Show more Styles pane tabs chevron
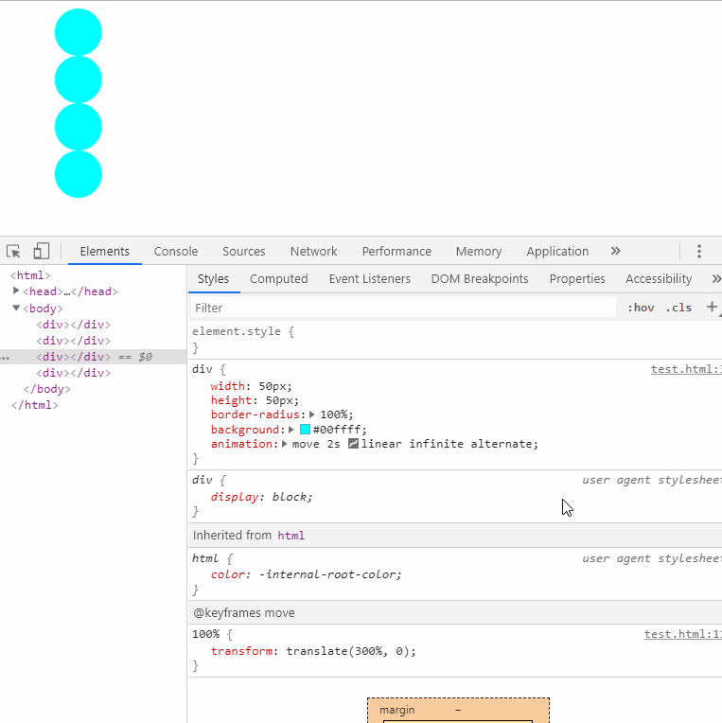Viewport: 722px width, 723px height. tap(716, 279)
